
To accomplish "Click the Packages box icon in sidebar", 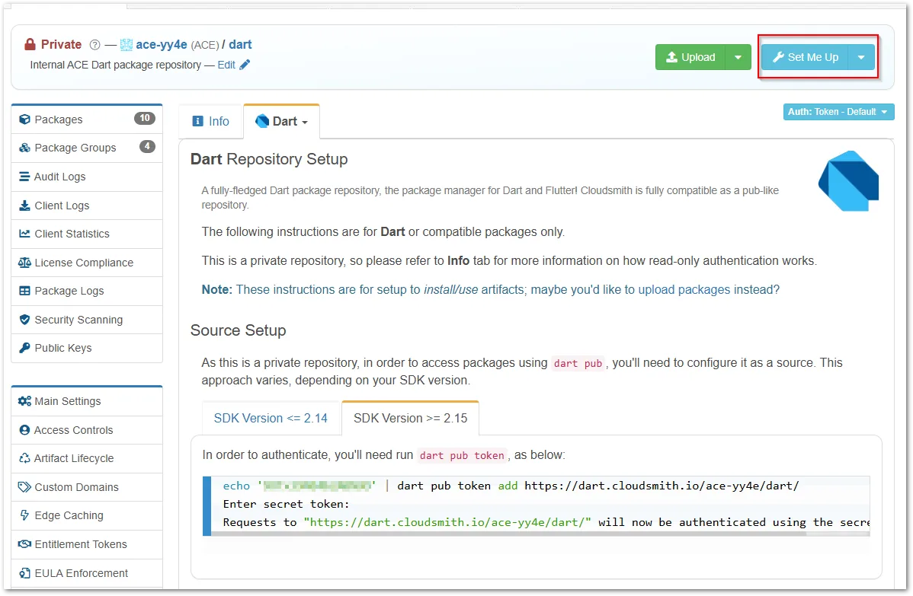I will point(24,120).
